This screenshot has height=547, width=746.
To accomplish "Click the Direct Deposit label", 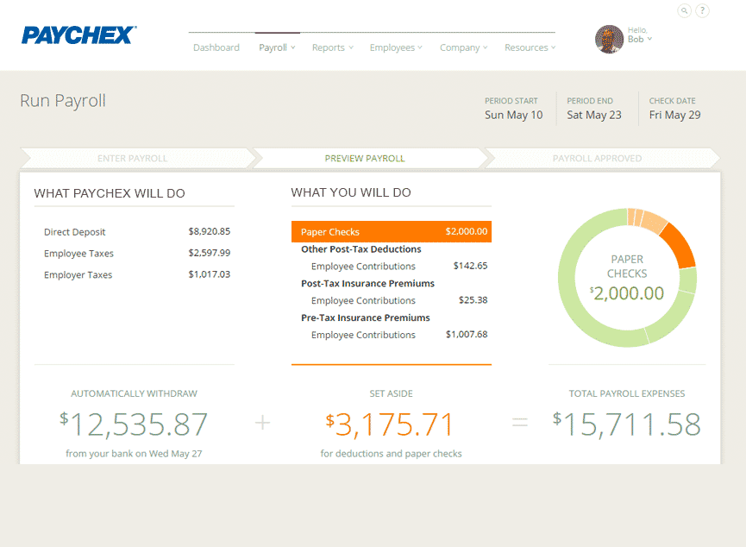I will point(75,232).
